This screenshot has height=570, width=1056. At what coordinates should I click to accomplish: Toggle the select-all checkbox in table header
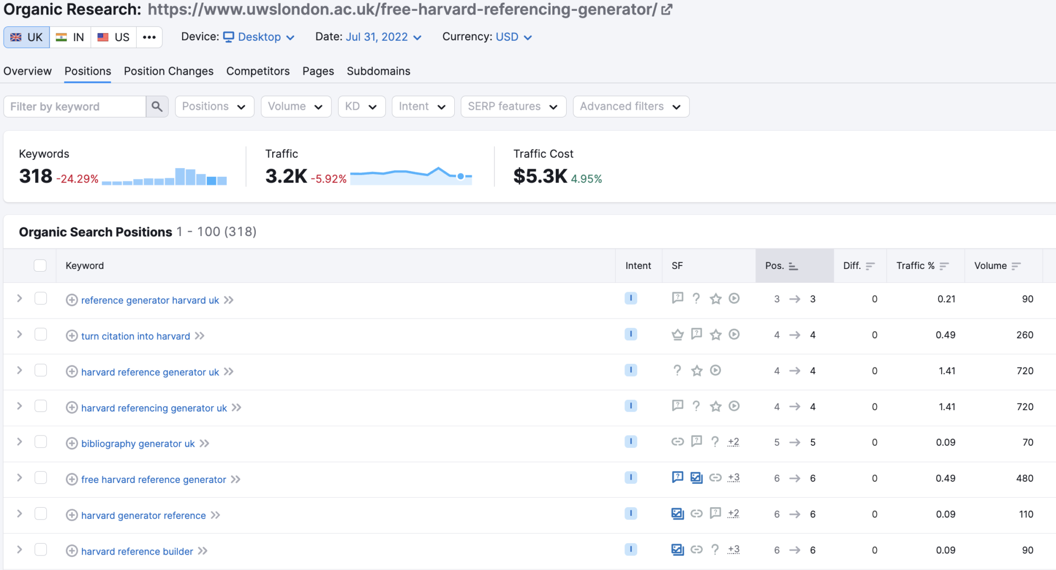tap(40, 265)
